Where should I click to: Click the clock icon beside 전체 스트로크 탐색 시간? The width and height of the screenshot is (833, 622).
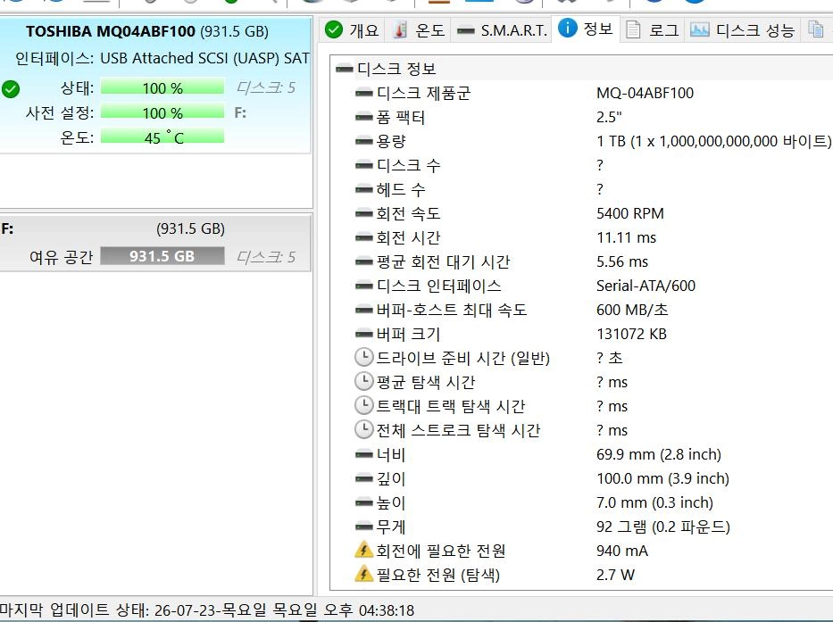[x=364, y=430]
